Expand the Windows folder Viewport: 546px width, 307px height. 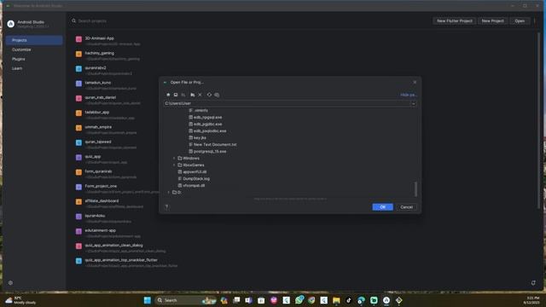(174, 158)
